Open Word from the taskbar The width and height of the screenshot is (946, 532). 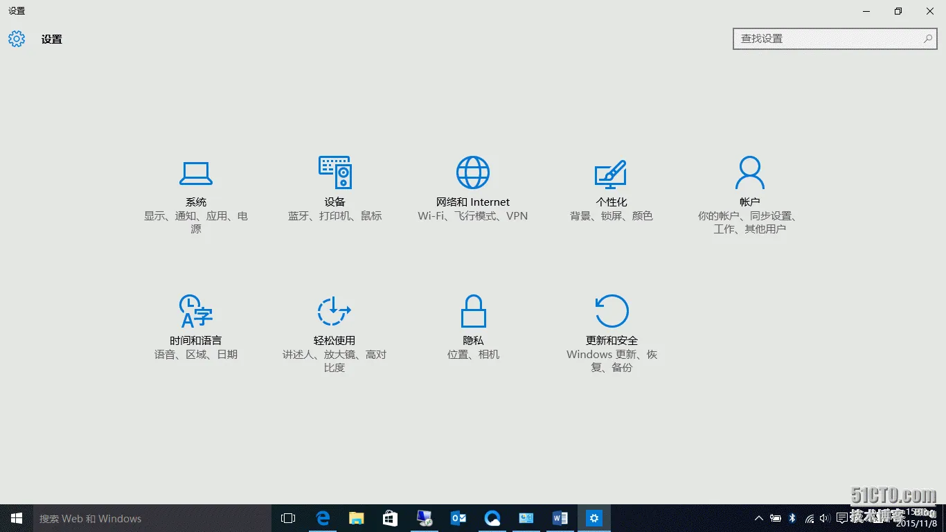560,518
